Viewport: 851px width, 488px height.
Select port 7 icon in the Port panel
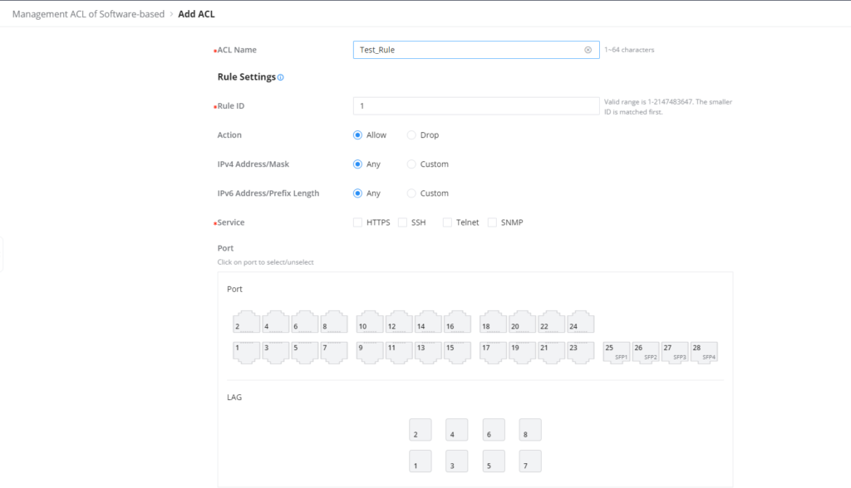coord(334,353)
